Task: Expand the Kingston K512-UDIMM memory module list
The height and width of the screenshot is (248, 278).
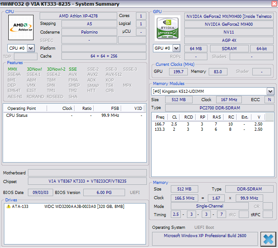Action: tap(270, 92)
